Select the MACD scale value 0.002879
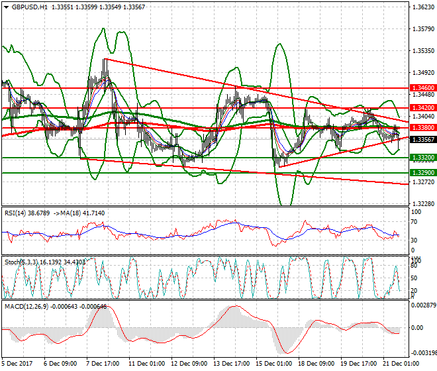 [424, 305]
